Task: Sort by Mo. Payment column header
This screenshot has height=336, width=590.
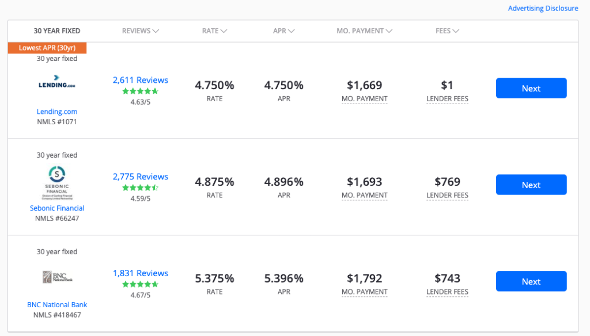Action: click(364, 31)
